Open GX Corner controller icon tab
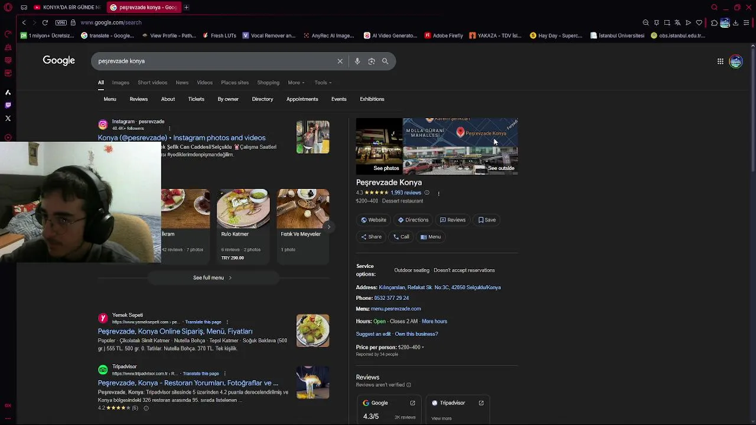The width and height of the screenshot is (756, 425). click(x=24, y=7)
